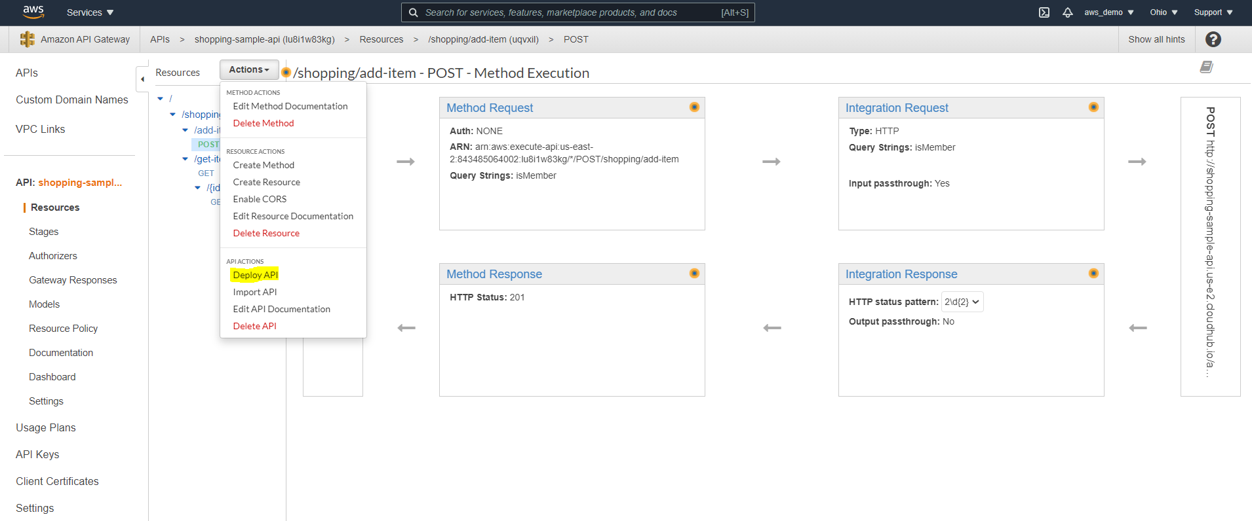This screenshot has width=1252, height=521.
Task: Open the Services dropdown menu
Action: pyautogui.click(x=90, y=12)
